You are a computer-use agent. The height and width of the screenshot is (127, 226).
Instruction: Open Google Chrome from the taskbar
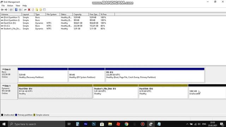point(126,124)
